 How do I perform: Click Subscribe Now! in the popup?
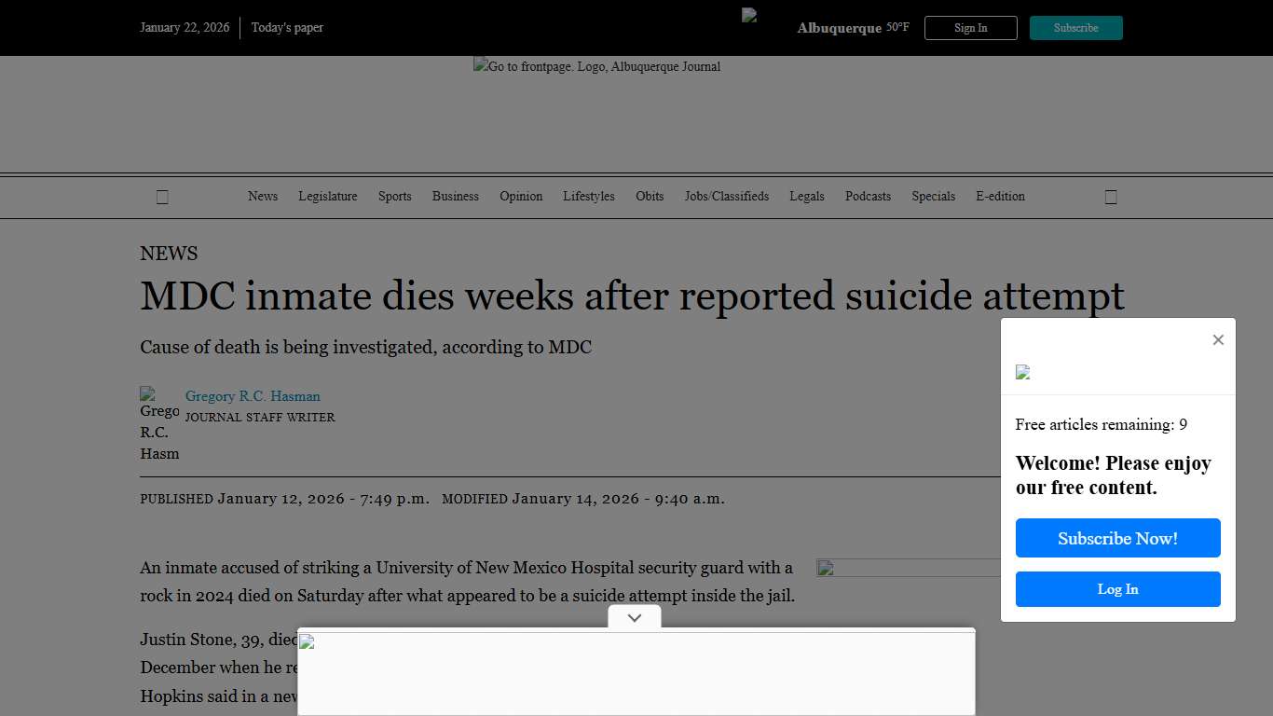[x=1117, y=538]
